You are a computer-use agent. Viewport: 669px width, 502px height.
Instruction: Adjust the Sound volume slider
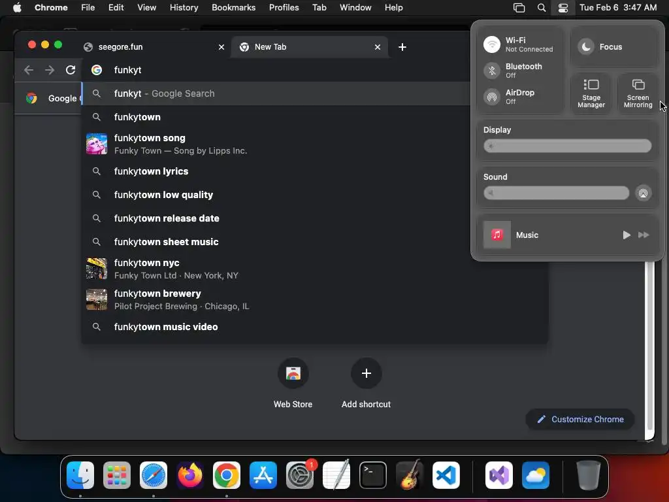pyautogui.click(x=556, y=193)
